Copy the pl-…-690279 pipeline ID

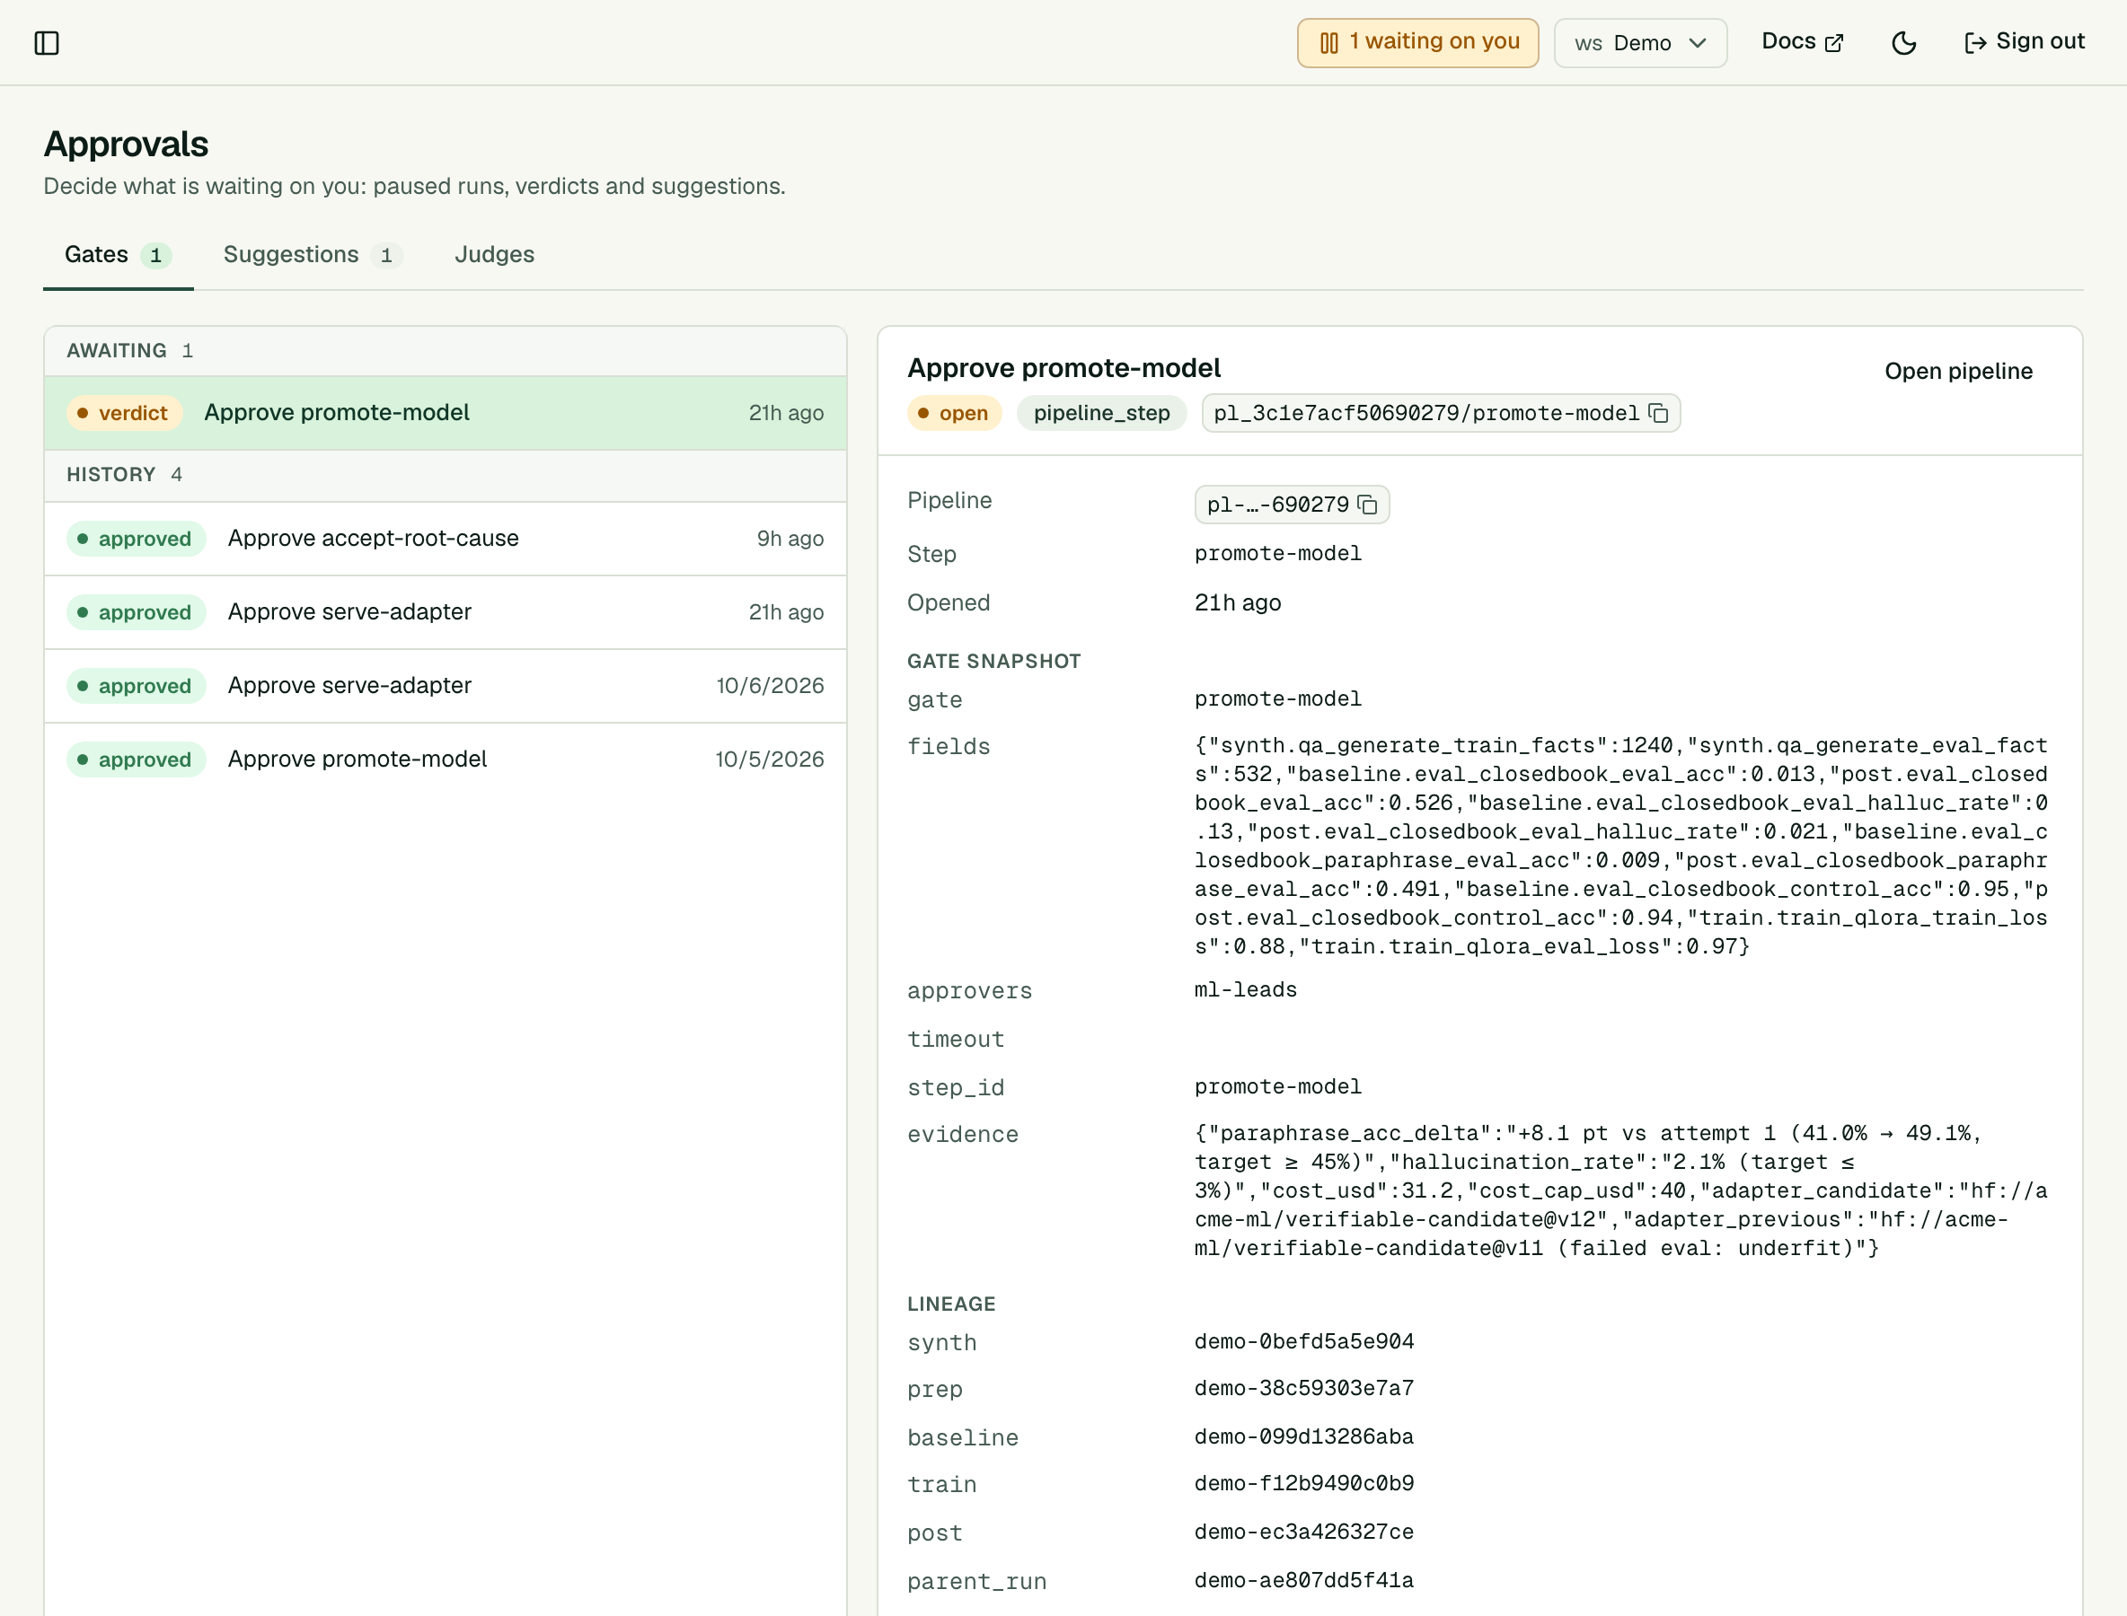pos(1367,505)
